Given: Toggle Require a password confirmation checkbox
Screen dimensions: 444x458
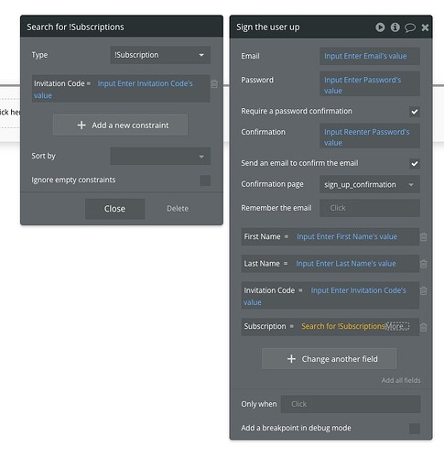Looking at the screenshot, I should [415, 112].
